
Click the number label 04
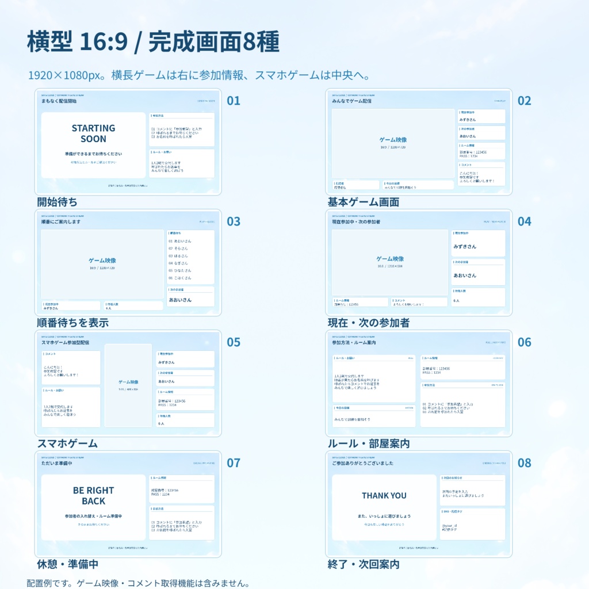[x=525, y=221]
